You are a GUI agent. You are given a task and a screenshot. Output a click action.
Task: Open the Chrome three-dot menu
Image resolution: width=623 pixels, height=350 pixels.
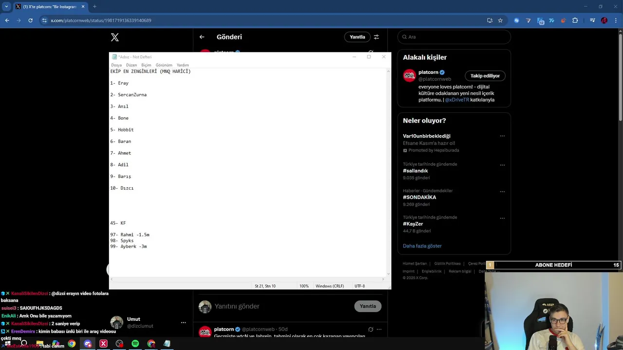pyautogui.click(x=616, y=20)
